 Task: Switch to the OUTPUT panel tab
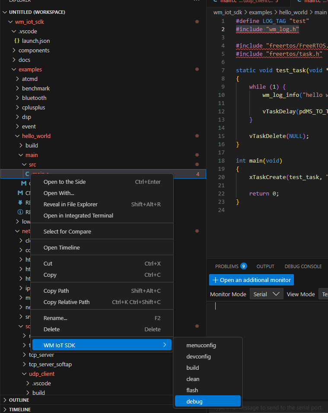(265, 266)
